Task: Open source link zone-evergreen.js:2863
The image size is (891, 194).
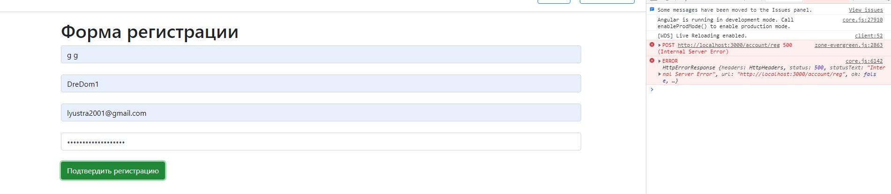Action: [x=848, y=45]
